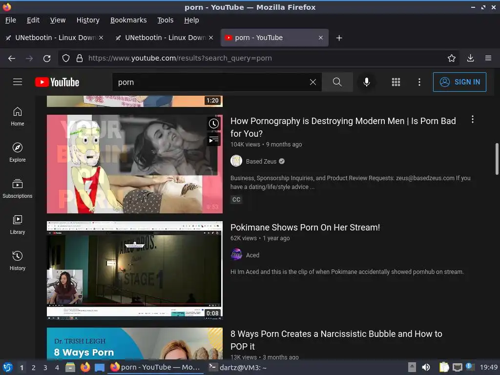This screenshot has height=375, width=500.
Task: Reload the page with the refresh icon
Action: tap(47, 58)
